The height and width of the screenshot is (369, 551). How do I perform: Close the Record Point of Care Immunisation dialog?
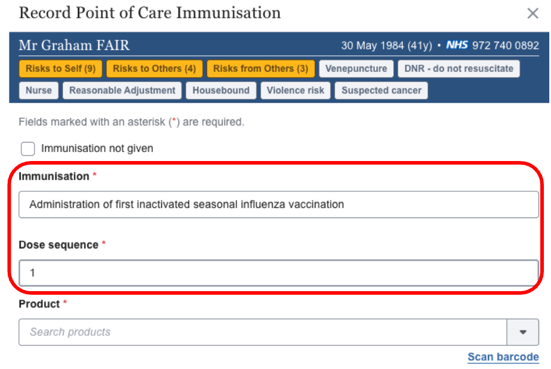pos(533,14)
